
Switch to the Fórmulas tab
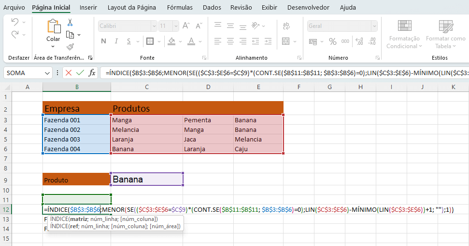pyautogui.click(x=180, y=7)
